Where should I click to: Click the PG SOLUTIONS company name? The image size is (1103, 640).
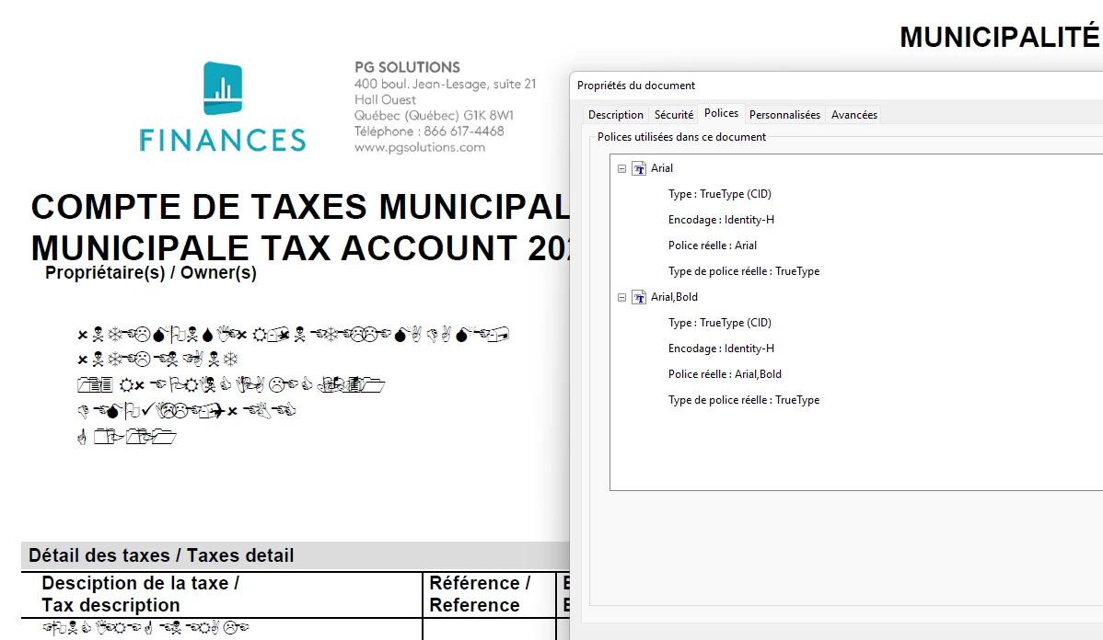[407, 67]
